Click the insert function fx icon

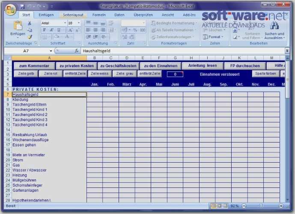(x=77, y=51)
